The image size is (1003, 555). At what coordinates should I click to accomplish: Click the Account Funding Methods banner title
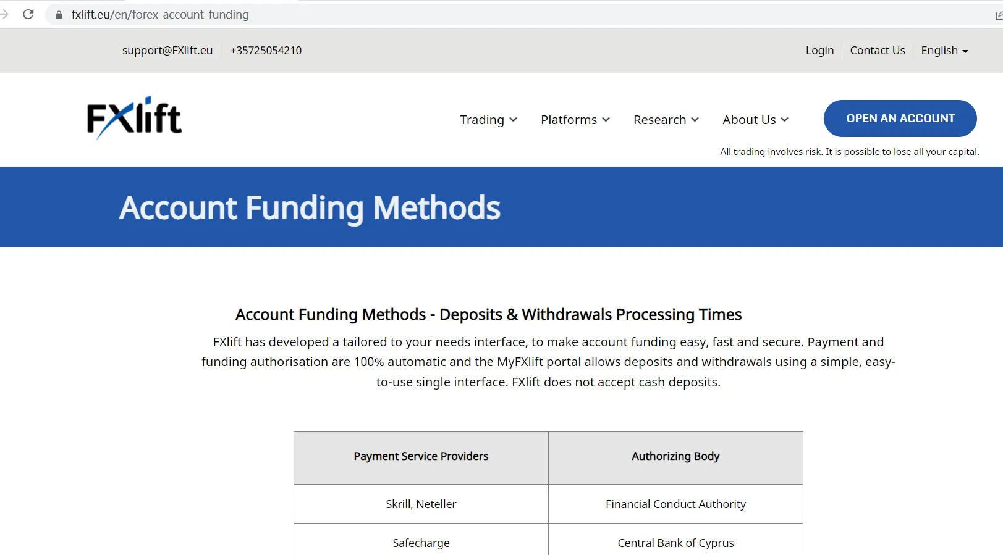[x=310, y=208]
